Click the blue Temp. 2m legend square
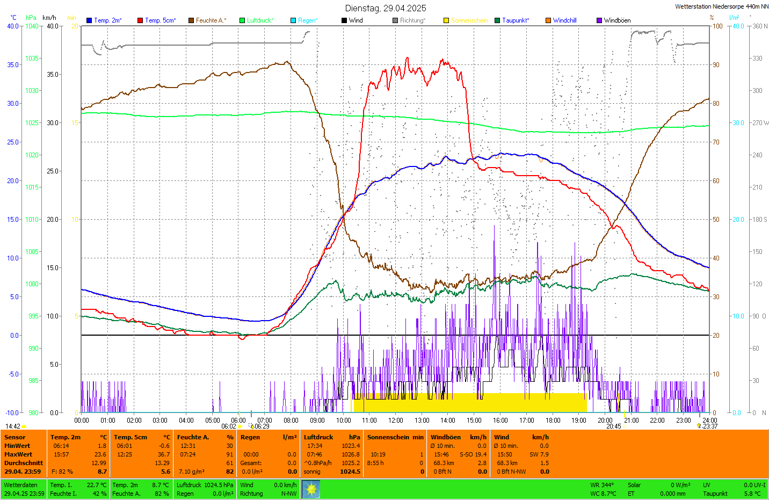 coord(89,20)
